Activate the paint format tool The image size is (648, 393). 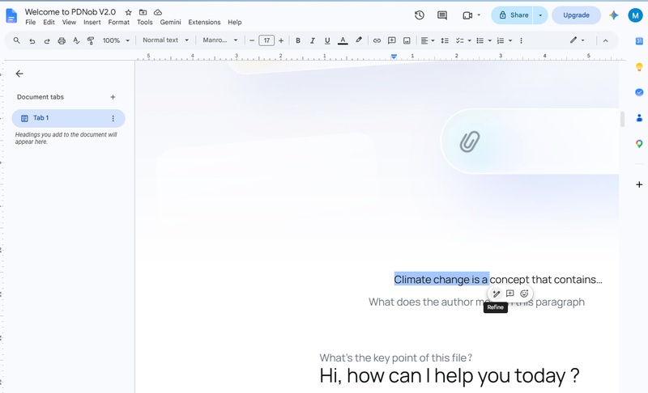coord(91,40)
